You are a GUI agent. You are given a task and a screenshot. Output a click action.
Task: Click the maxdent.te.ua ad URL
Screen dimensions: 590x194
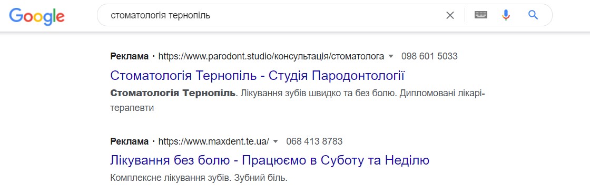pyautogui.click(x=214, y=142)
